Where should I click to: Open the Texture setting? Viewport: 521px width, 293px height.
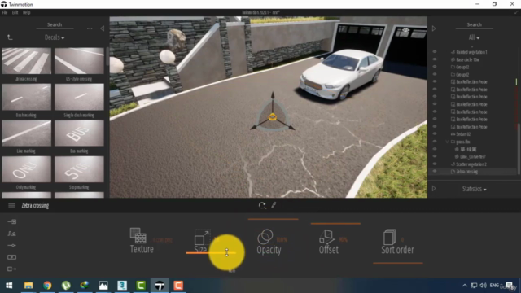(141, 241)
